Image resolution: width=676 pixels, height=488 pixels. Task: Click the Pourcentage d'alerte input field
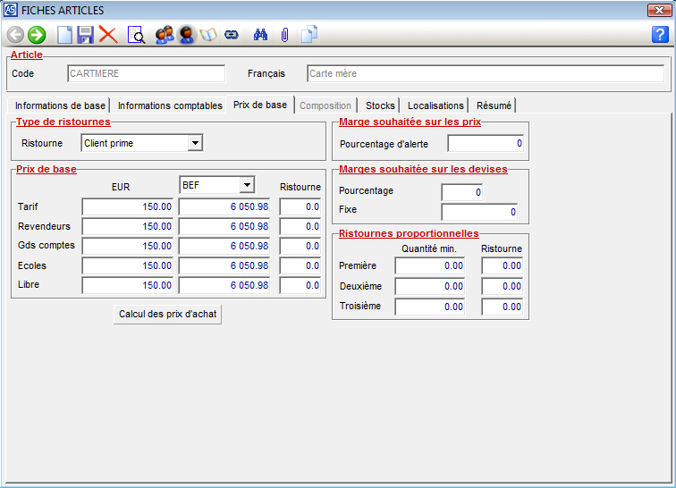point(486,143)
